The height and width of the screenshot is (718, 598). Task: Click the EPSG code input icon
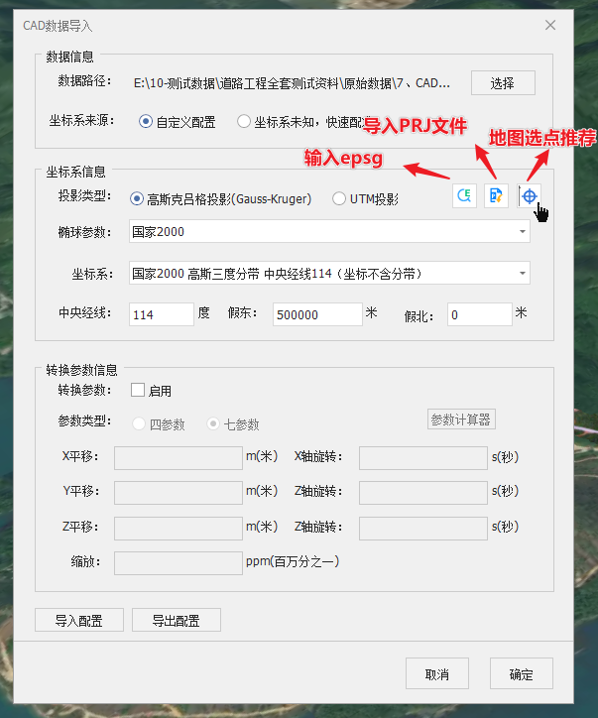pos(463,196)
